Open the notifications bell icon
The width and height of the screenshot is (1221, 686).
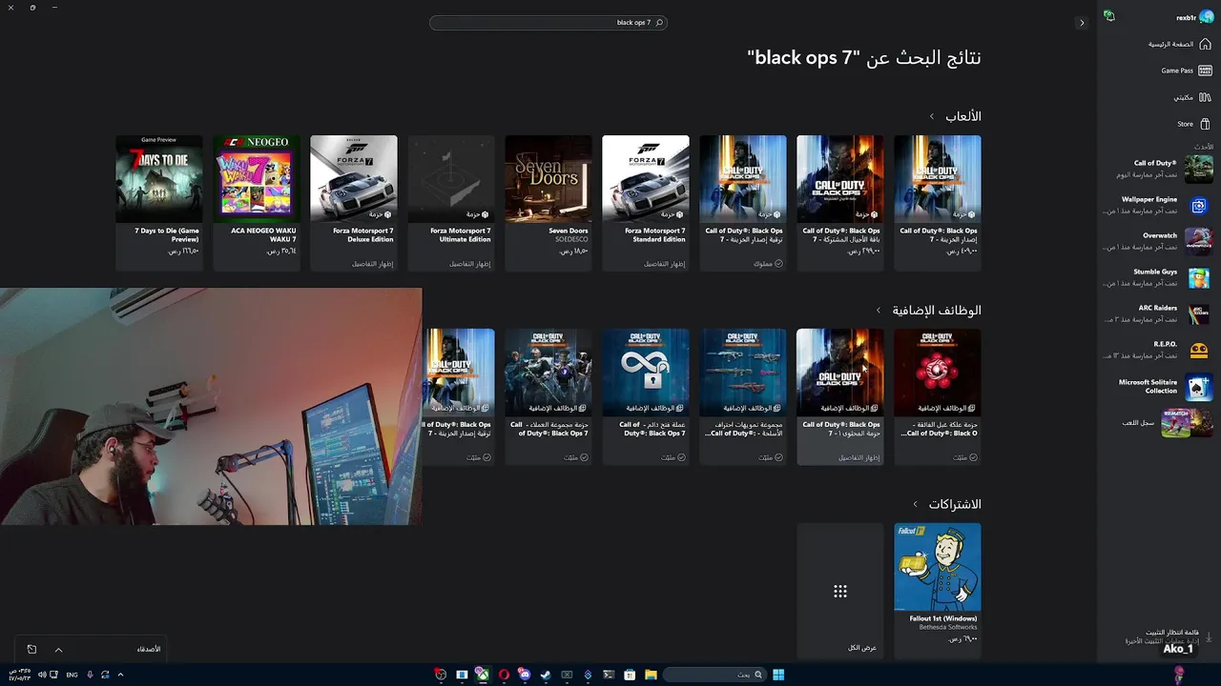(x=1108, y=16)
